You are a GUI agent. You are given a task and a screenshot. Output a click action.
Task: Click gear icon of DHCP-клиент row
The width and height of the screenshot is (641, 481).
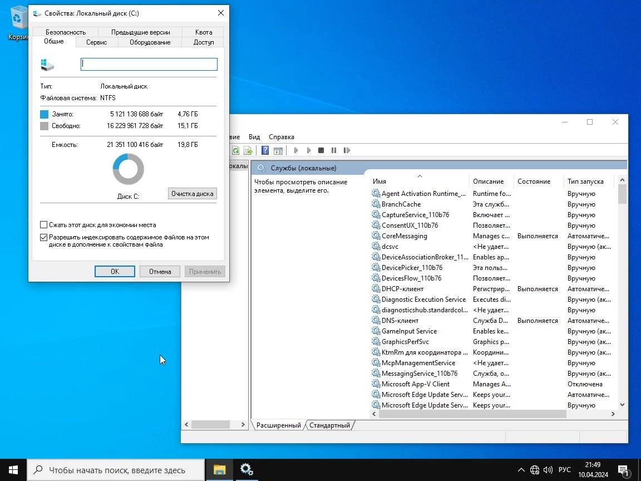click(x=376, y=289)
